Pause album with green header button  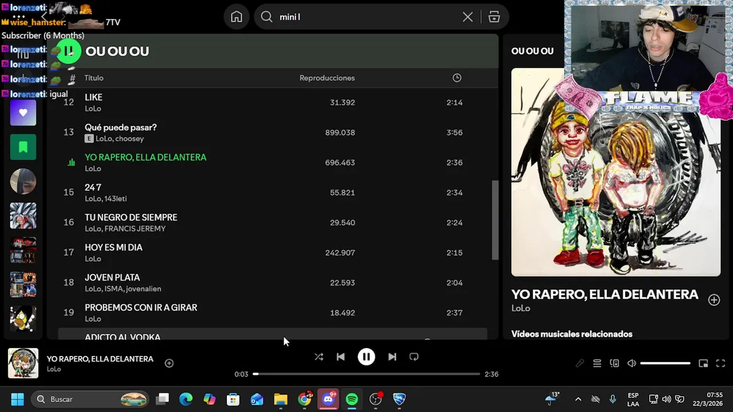tap(69, 51)
